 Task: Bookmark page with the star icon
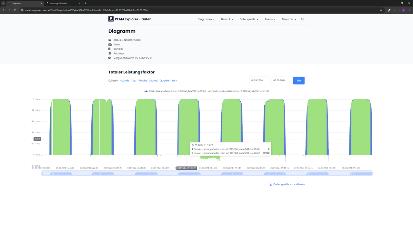click(381, 10)
